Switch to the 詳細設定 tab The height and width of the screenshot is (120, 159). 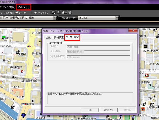pyautogui.click(x=59, y=37)
